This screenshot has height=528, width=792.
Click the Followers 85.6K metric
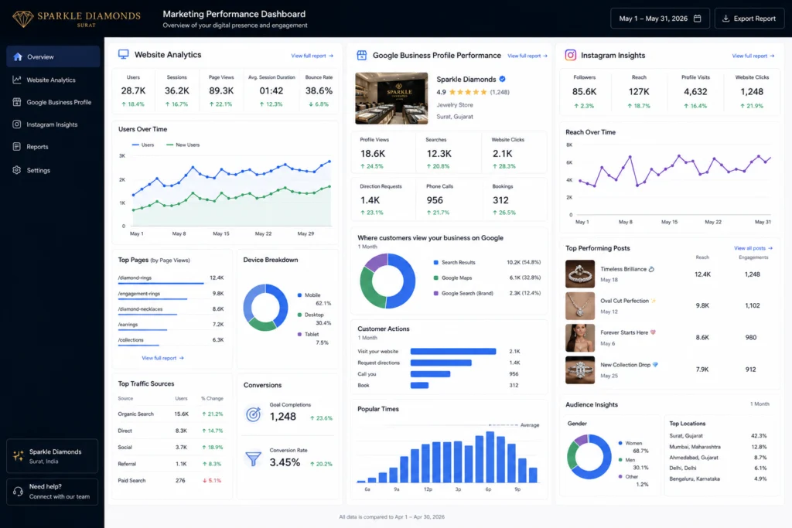[x=585, y=92]
